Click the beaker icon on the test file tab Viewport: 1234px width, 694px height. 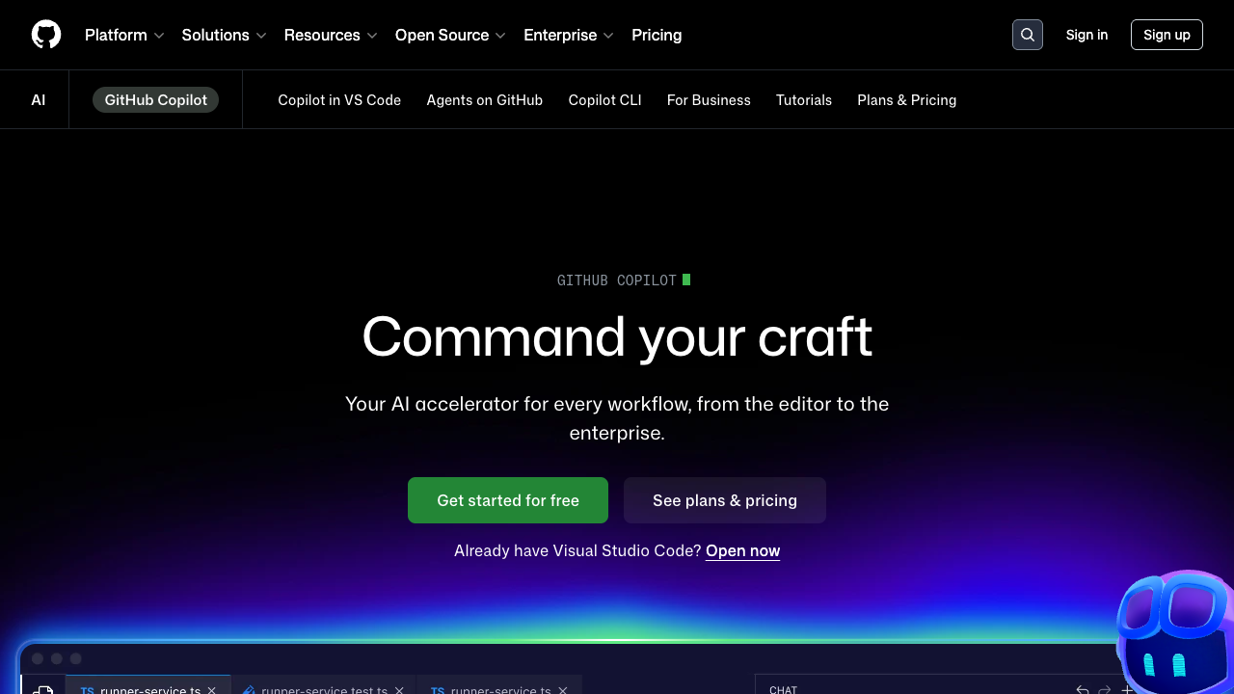point(249,690)
